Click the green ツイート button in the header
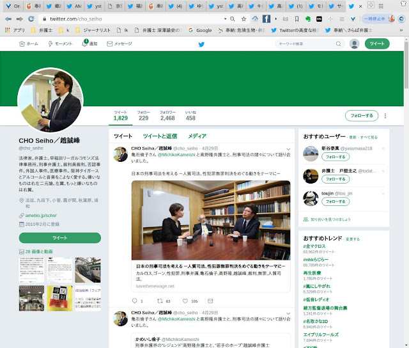 [x=377, y=43]
